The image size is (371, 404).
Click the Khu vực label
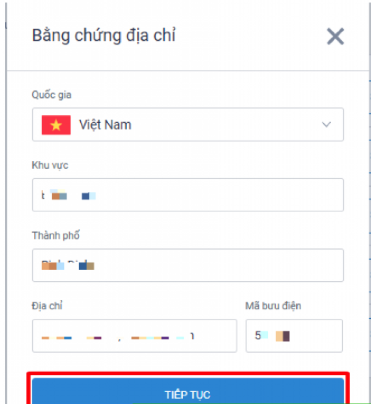50,165
